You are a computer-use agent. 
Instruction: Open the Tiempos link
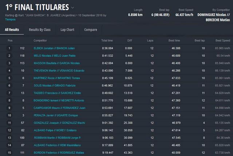[x=10, y=19]
